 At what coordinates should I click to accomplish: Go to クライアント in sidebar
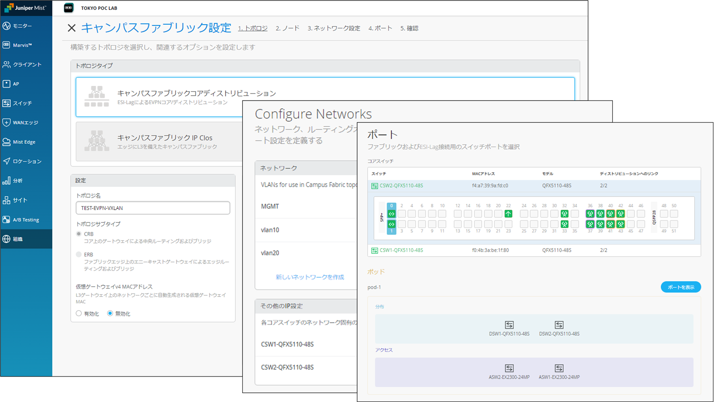coord(26,64)
